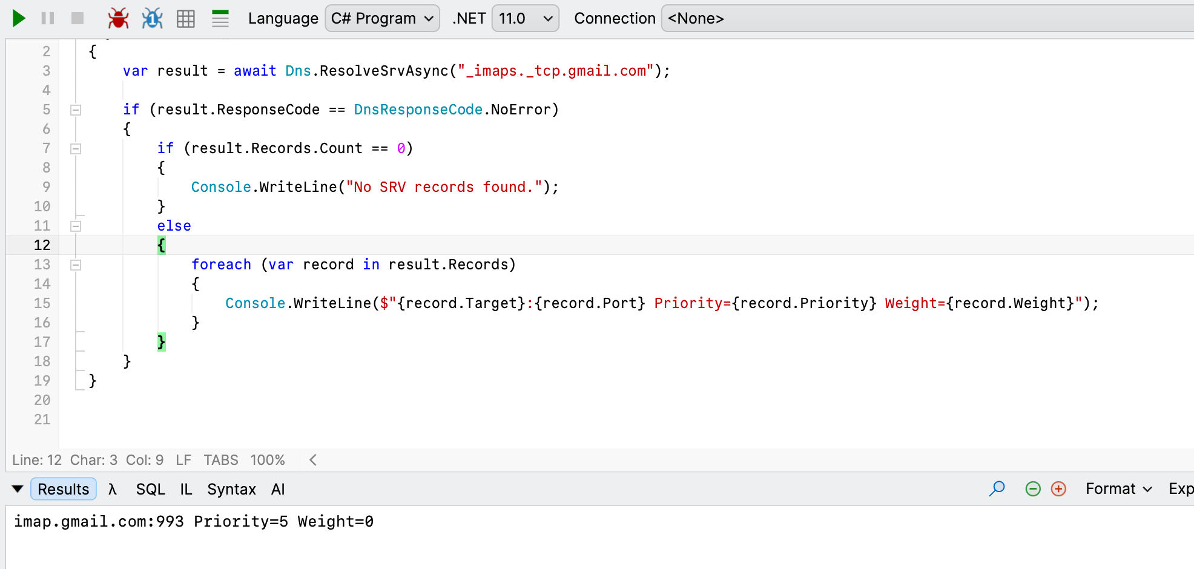Click the Line: 12 status entry
1194x569 pixels.
click(x=37, y=460)
